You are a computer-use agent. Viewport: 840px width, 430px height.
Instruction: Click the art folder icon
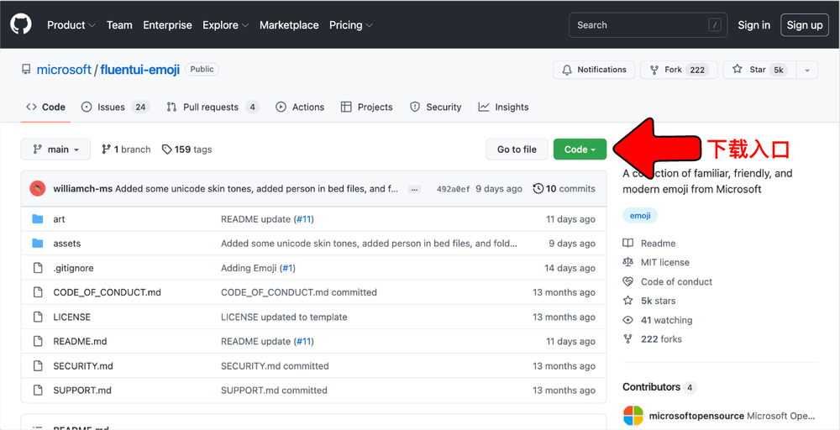(38, 219)
